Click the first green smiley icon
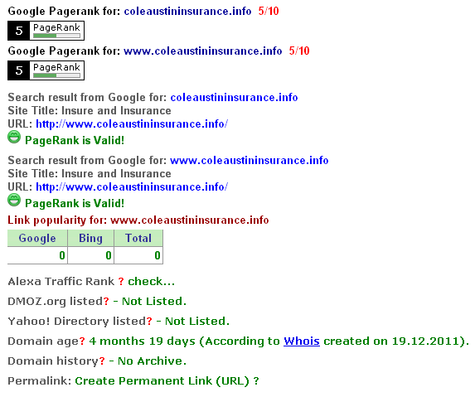This screenshot has height=397, width=475. pyautogui.click(x=14, y=138)
